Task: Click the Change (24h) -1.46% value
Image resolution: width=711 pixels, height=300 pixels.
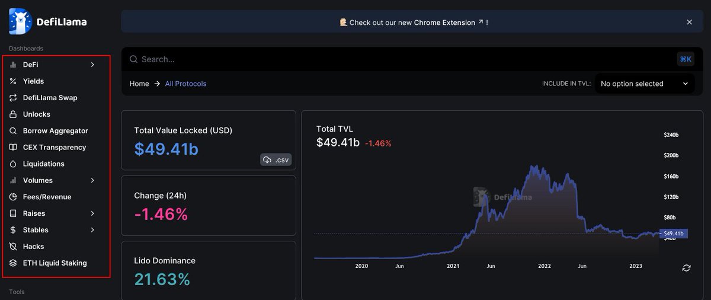Action: pyautogui.click(x=161, y=214)
